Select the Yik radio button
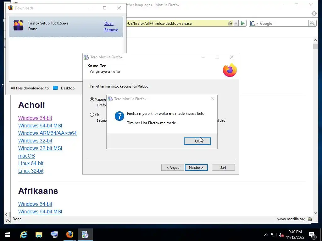Screen dimensions: 322x241 click(x=92, y=115)
